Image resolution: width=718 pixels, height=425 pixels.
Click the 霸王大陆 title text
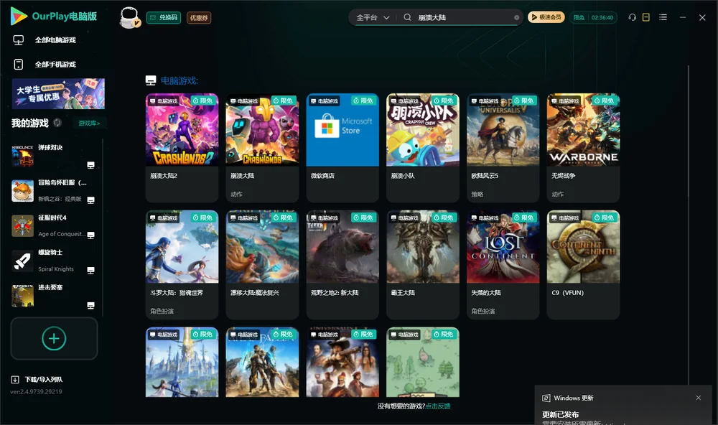403,293
